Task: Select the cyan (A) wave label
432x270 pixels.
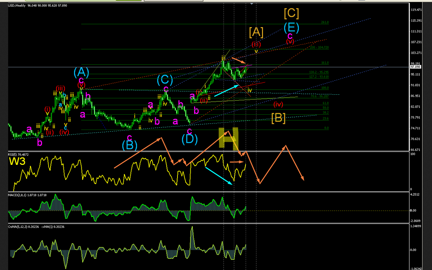Action: (x=81, y=72)
